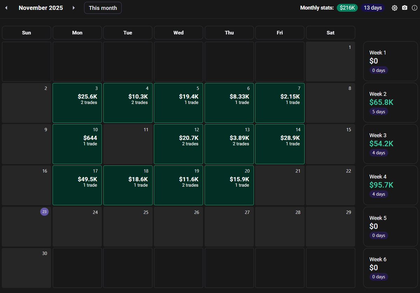Select the November 27 cell
420x293 pixels.
[x=229, y=227]
